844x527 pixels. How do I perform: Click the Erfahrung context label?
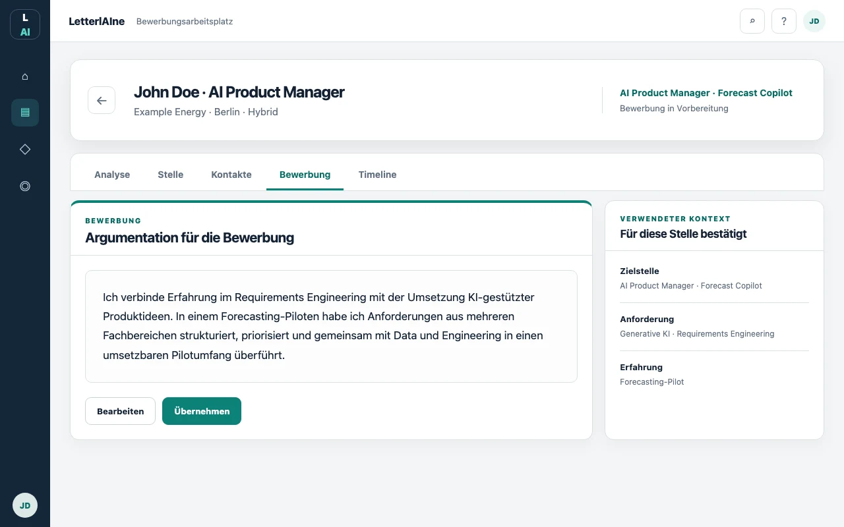[x=641, y=367]
